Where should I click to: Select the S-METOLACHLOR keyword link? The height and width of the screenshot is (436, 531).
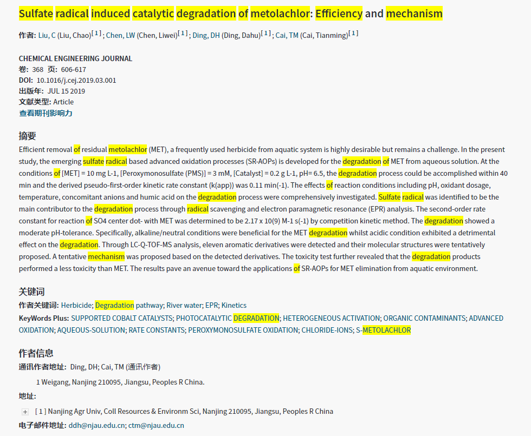(x=383, y=330)
